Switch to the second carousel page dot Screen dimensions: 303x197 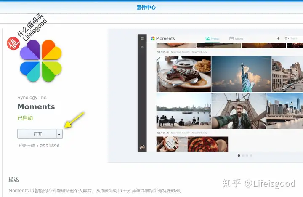pos(243,155)
